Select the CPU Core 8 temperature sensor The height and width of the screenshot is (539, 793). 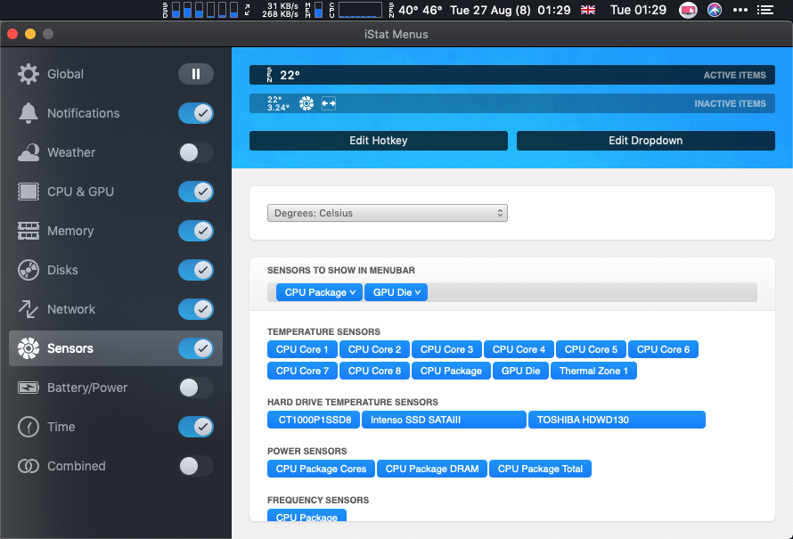click(374, 371)
